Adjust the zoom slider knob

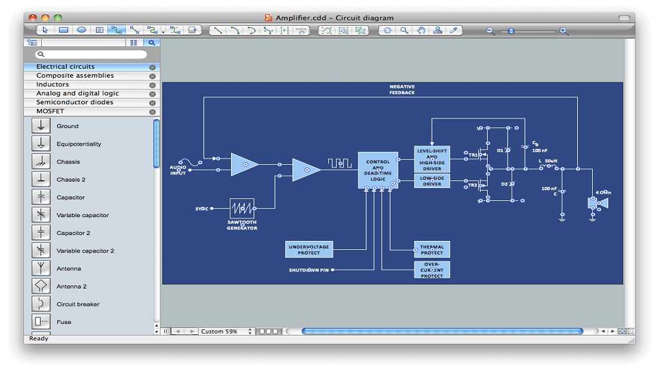click(511, 31)
